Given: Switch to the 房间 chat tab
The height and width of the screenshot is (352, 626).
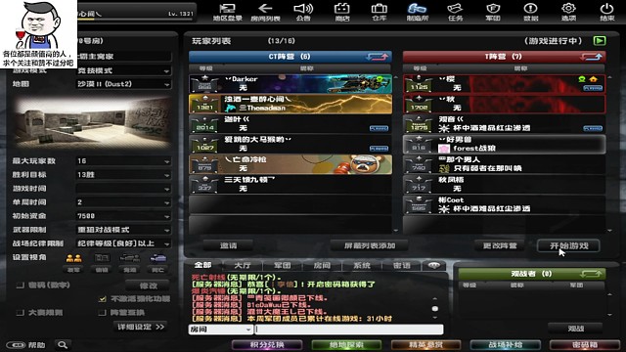Looking at the screenshot, I should [x=322, y=265].
